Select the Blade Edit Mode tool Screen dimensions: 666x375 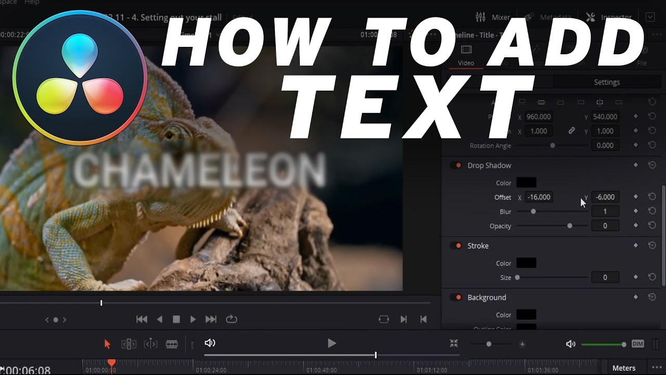pos(172,344)
